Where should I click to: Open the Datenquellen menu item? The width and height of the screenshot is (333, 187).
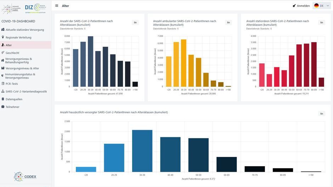(x=26, y=99)
